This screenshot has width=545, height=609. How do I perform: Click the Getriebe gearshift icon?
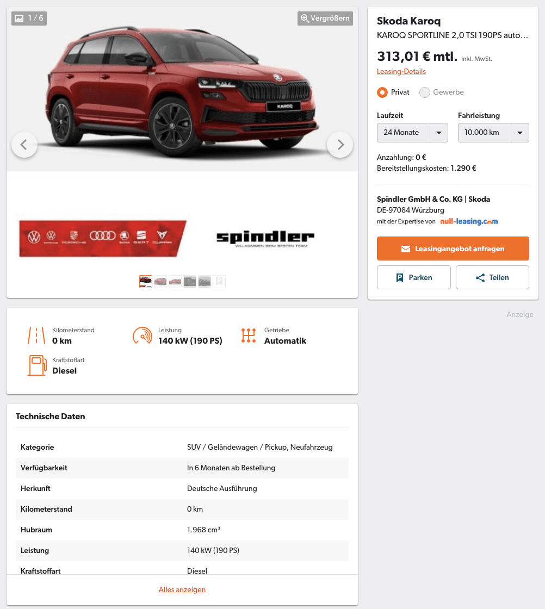click(x=249, y=335)
